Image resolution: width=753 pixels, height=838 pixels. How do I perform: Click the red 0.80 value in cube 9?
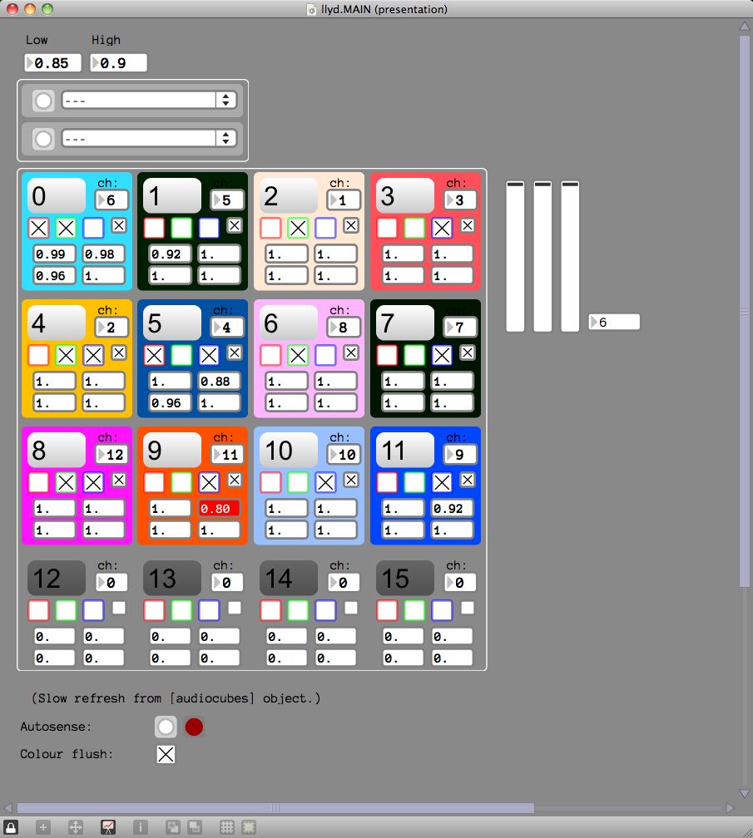point(220,508)
